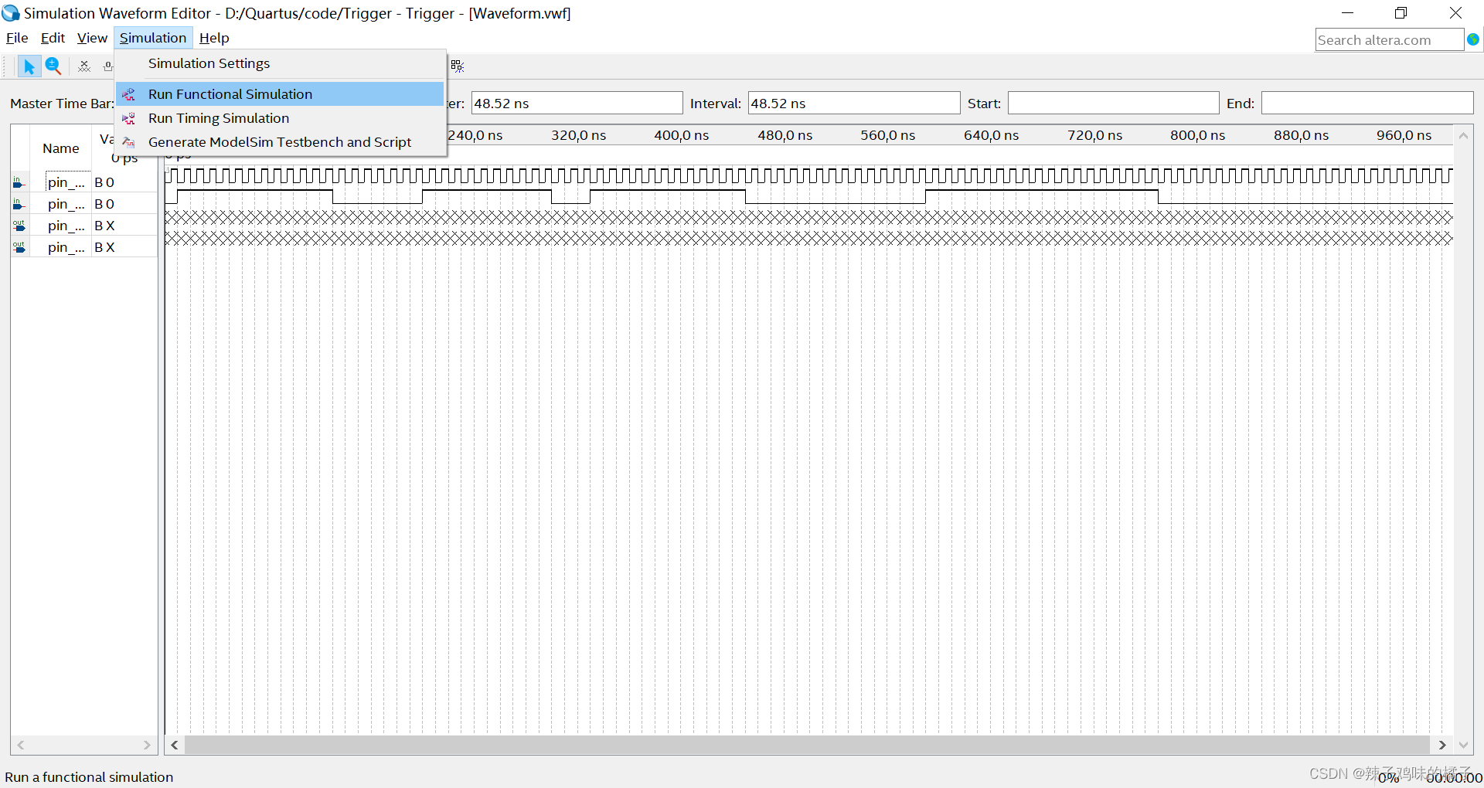Click the End time field

click(1367, 103)
